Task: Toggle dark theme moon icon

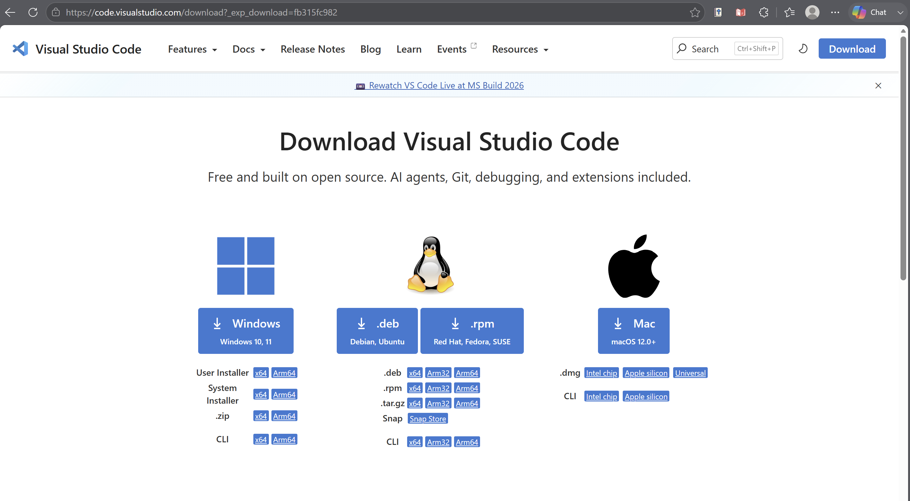Action: [x=803, y=49]
